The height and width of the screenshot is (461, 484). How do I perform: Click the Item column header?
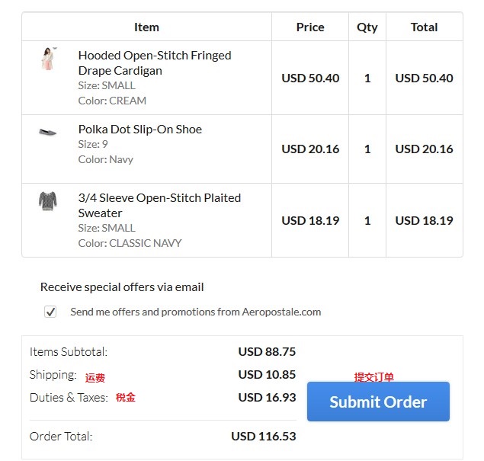click(x=146, y=27)
